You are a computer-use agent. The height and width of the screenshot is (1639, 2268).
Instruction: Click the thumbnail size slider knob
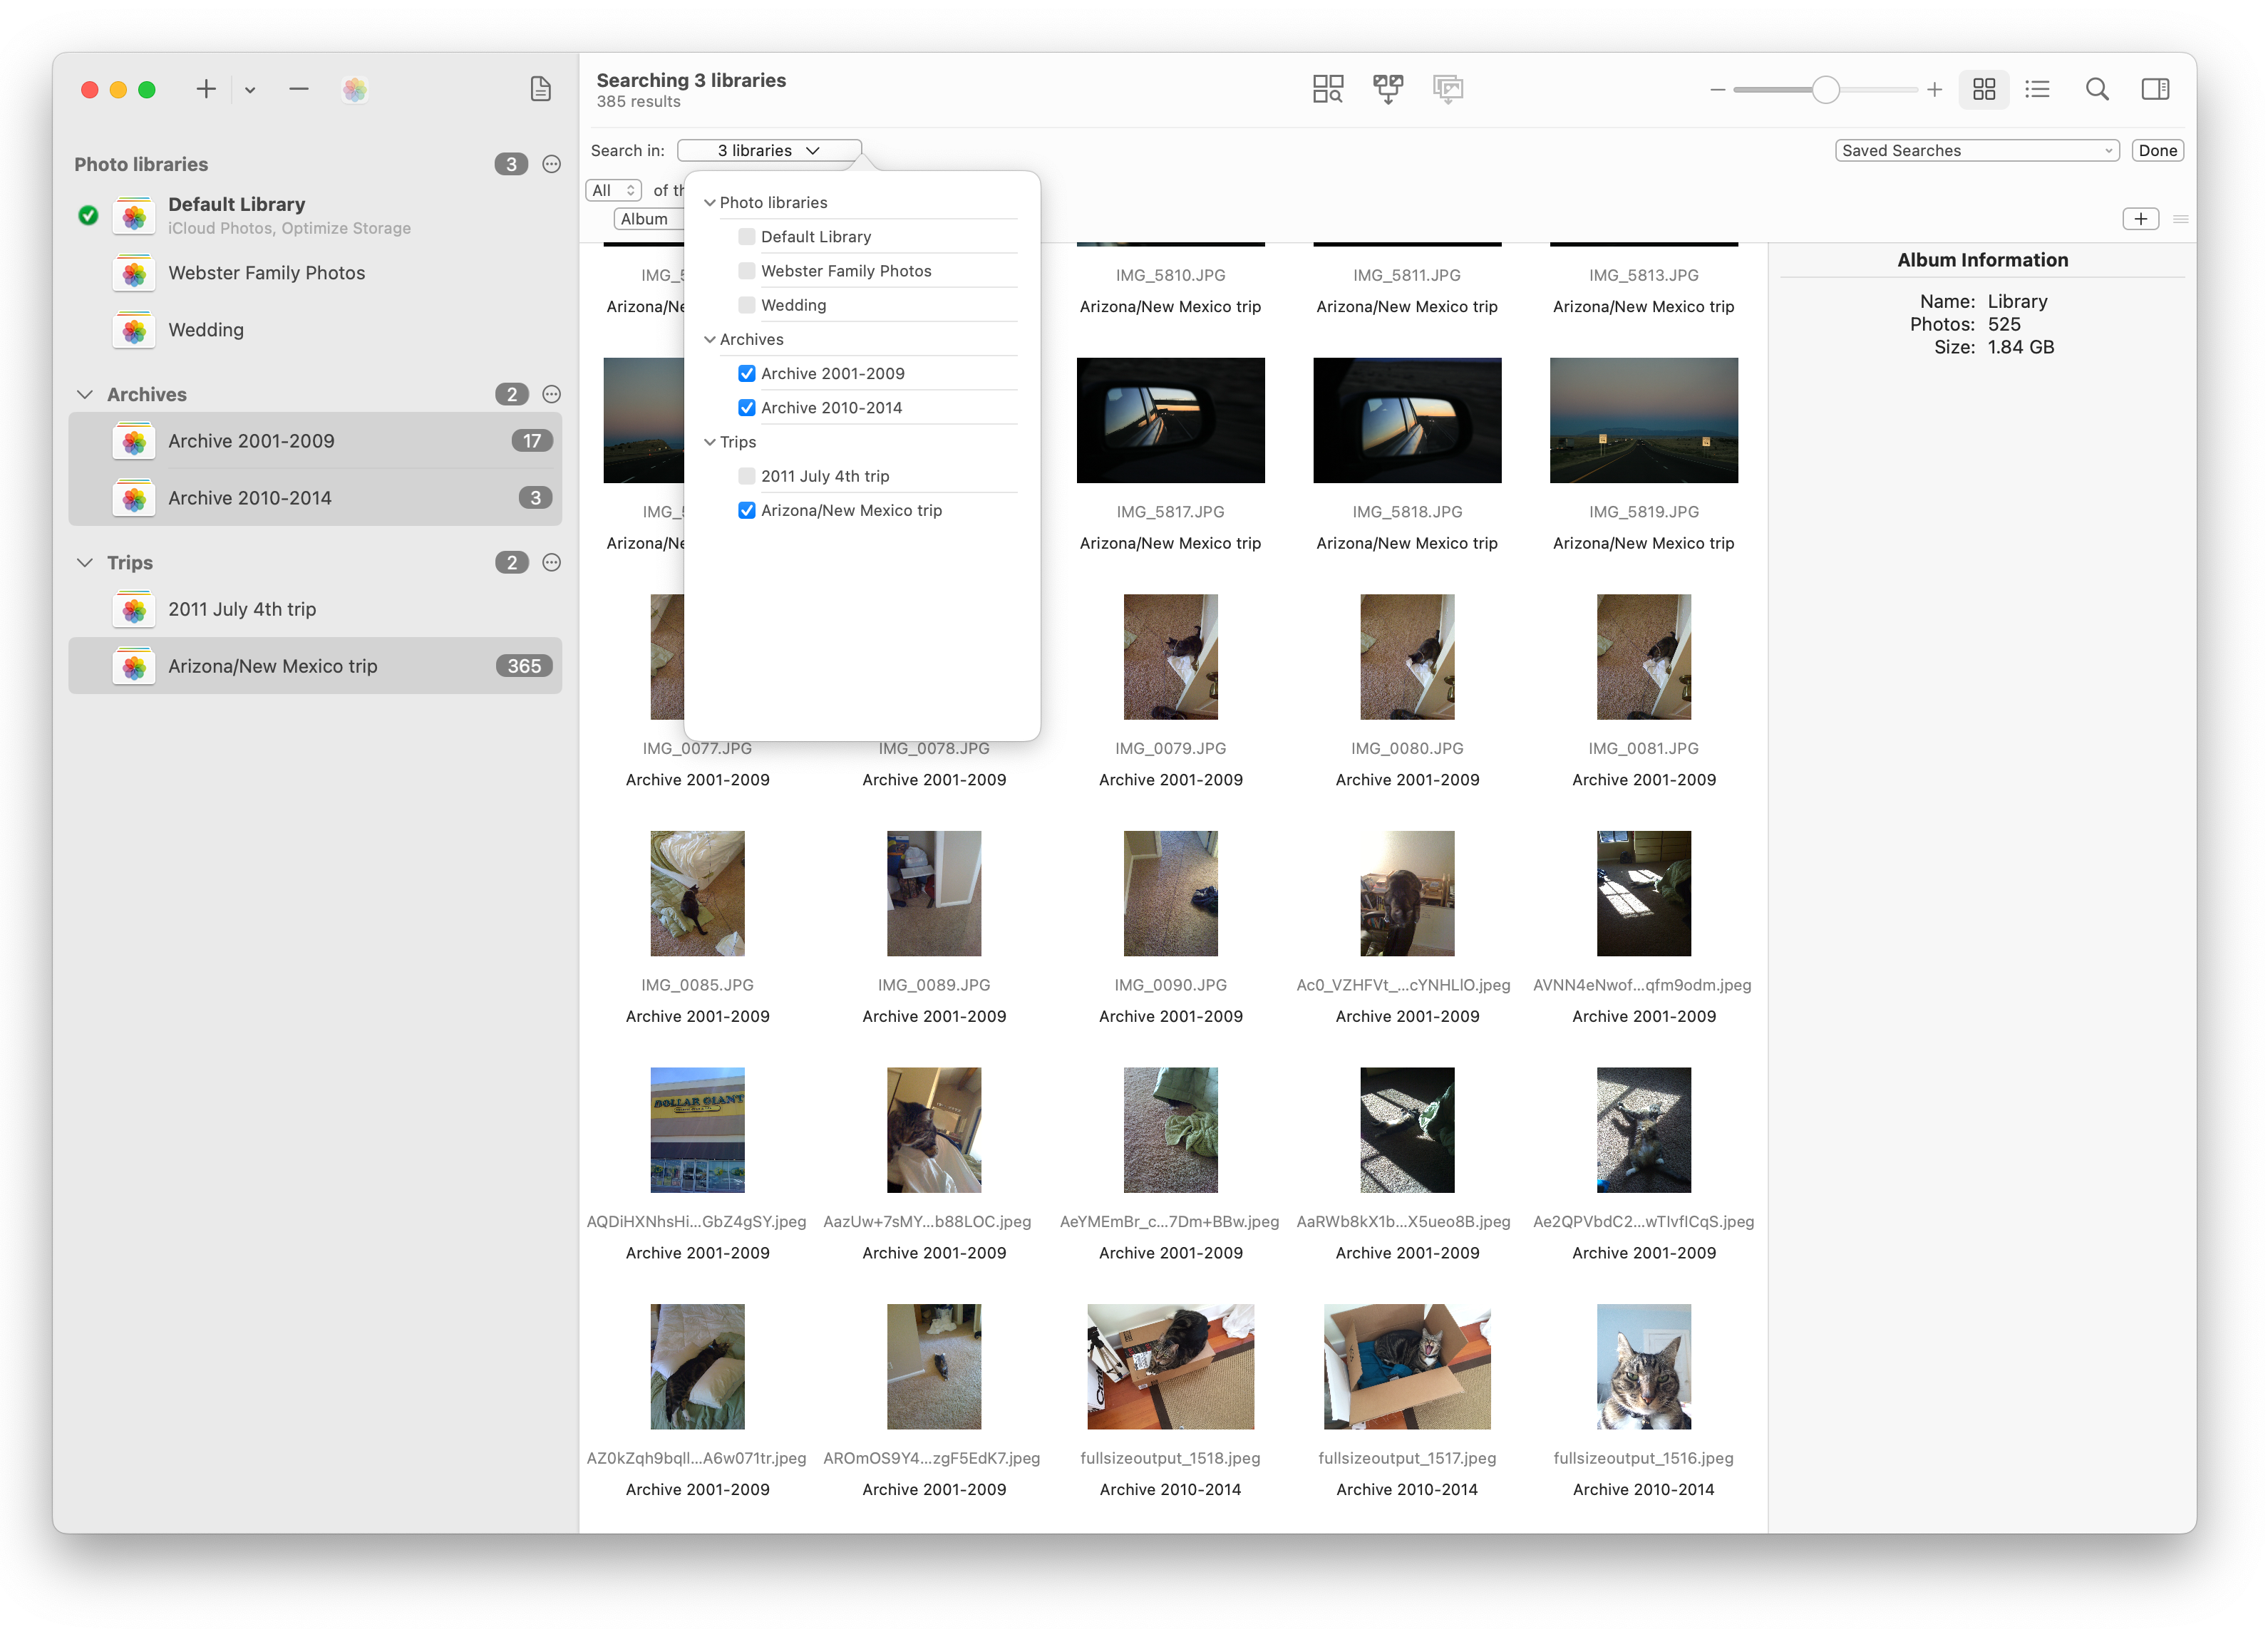[1825, 90]
